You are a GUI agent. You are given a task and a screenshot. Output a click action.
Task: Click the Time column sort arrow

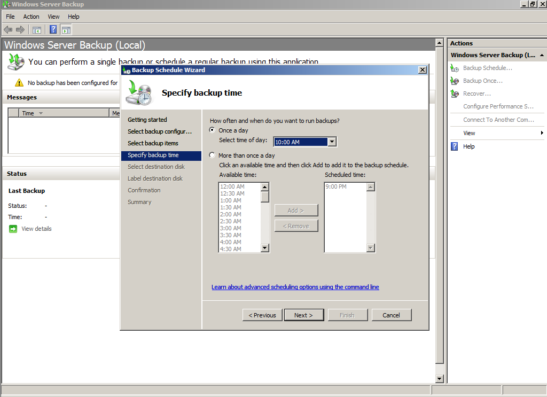pos(41,113)
